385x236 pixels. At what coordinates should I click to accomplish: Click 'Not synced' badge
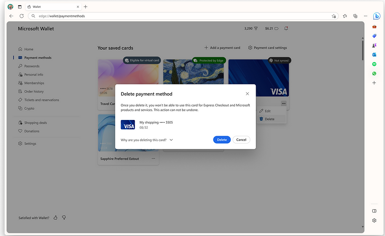click(279, 61)
